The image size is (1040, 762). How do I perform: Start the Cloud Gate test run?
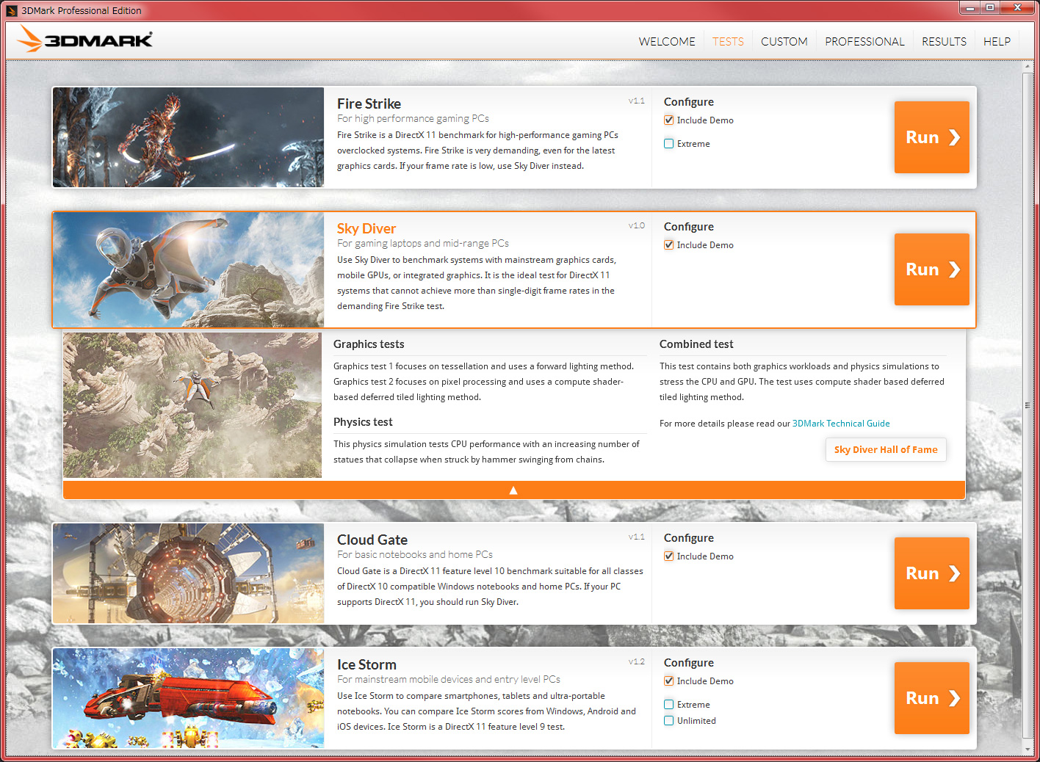(x=931, y=573)
